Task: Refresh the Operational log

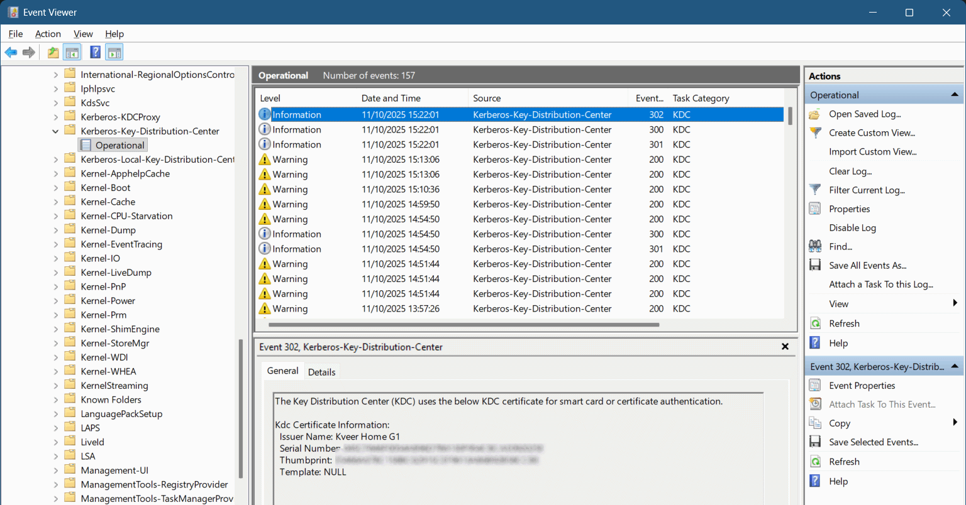Action: 846,323
